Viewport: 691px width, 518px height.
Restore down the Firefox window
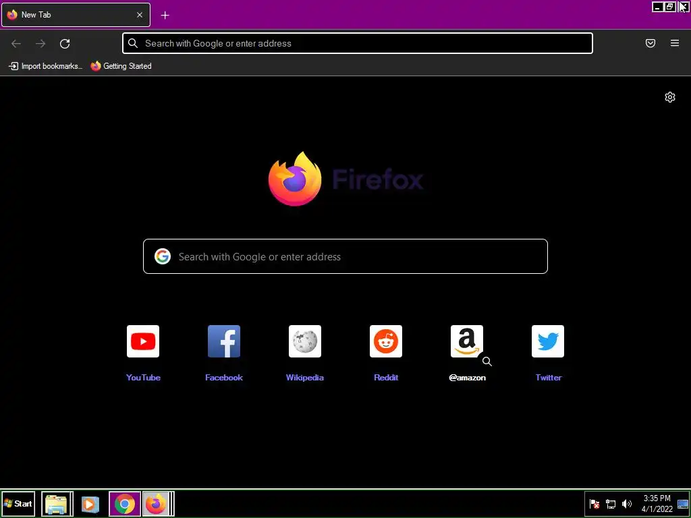pos(670,7)
